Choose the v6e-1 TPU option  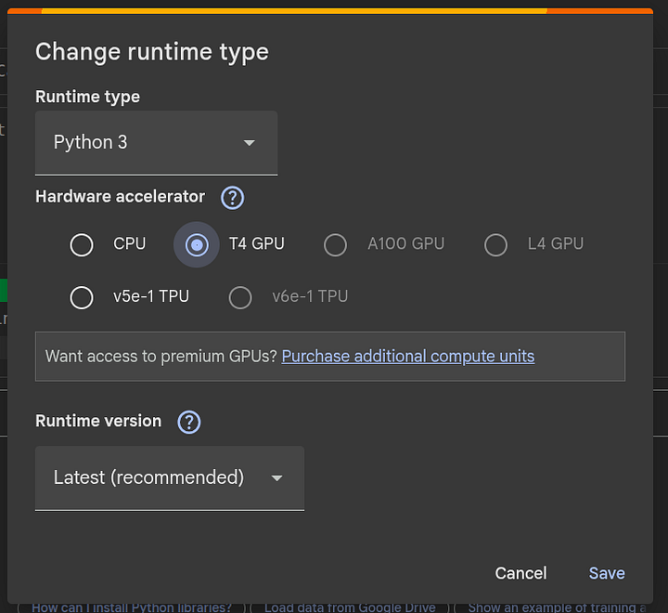[x=240, y=297]
